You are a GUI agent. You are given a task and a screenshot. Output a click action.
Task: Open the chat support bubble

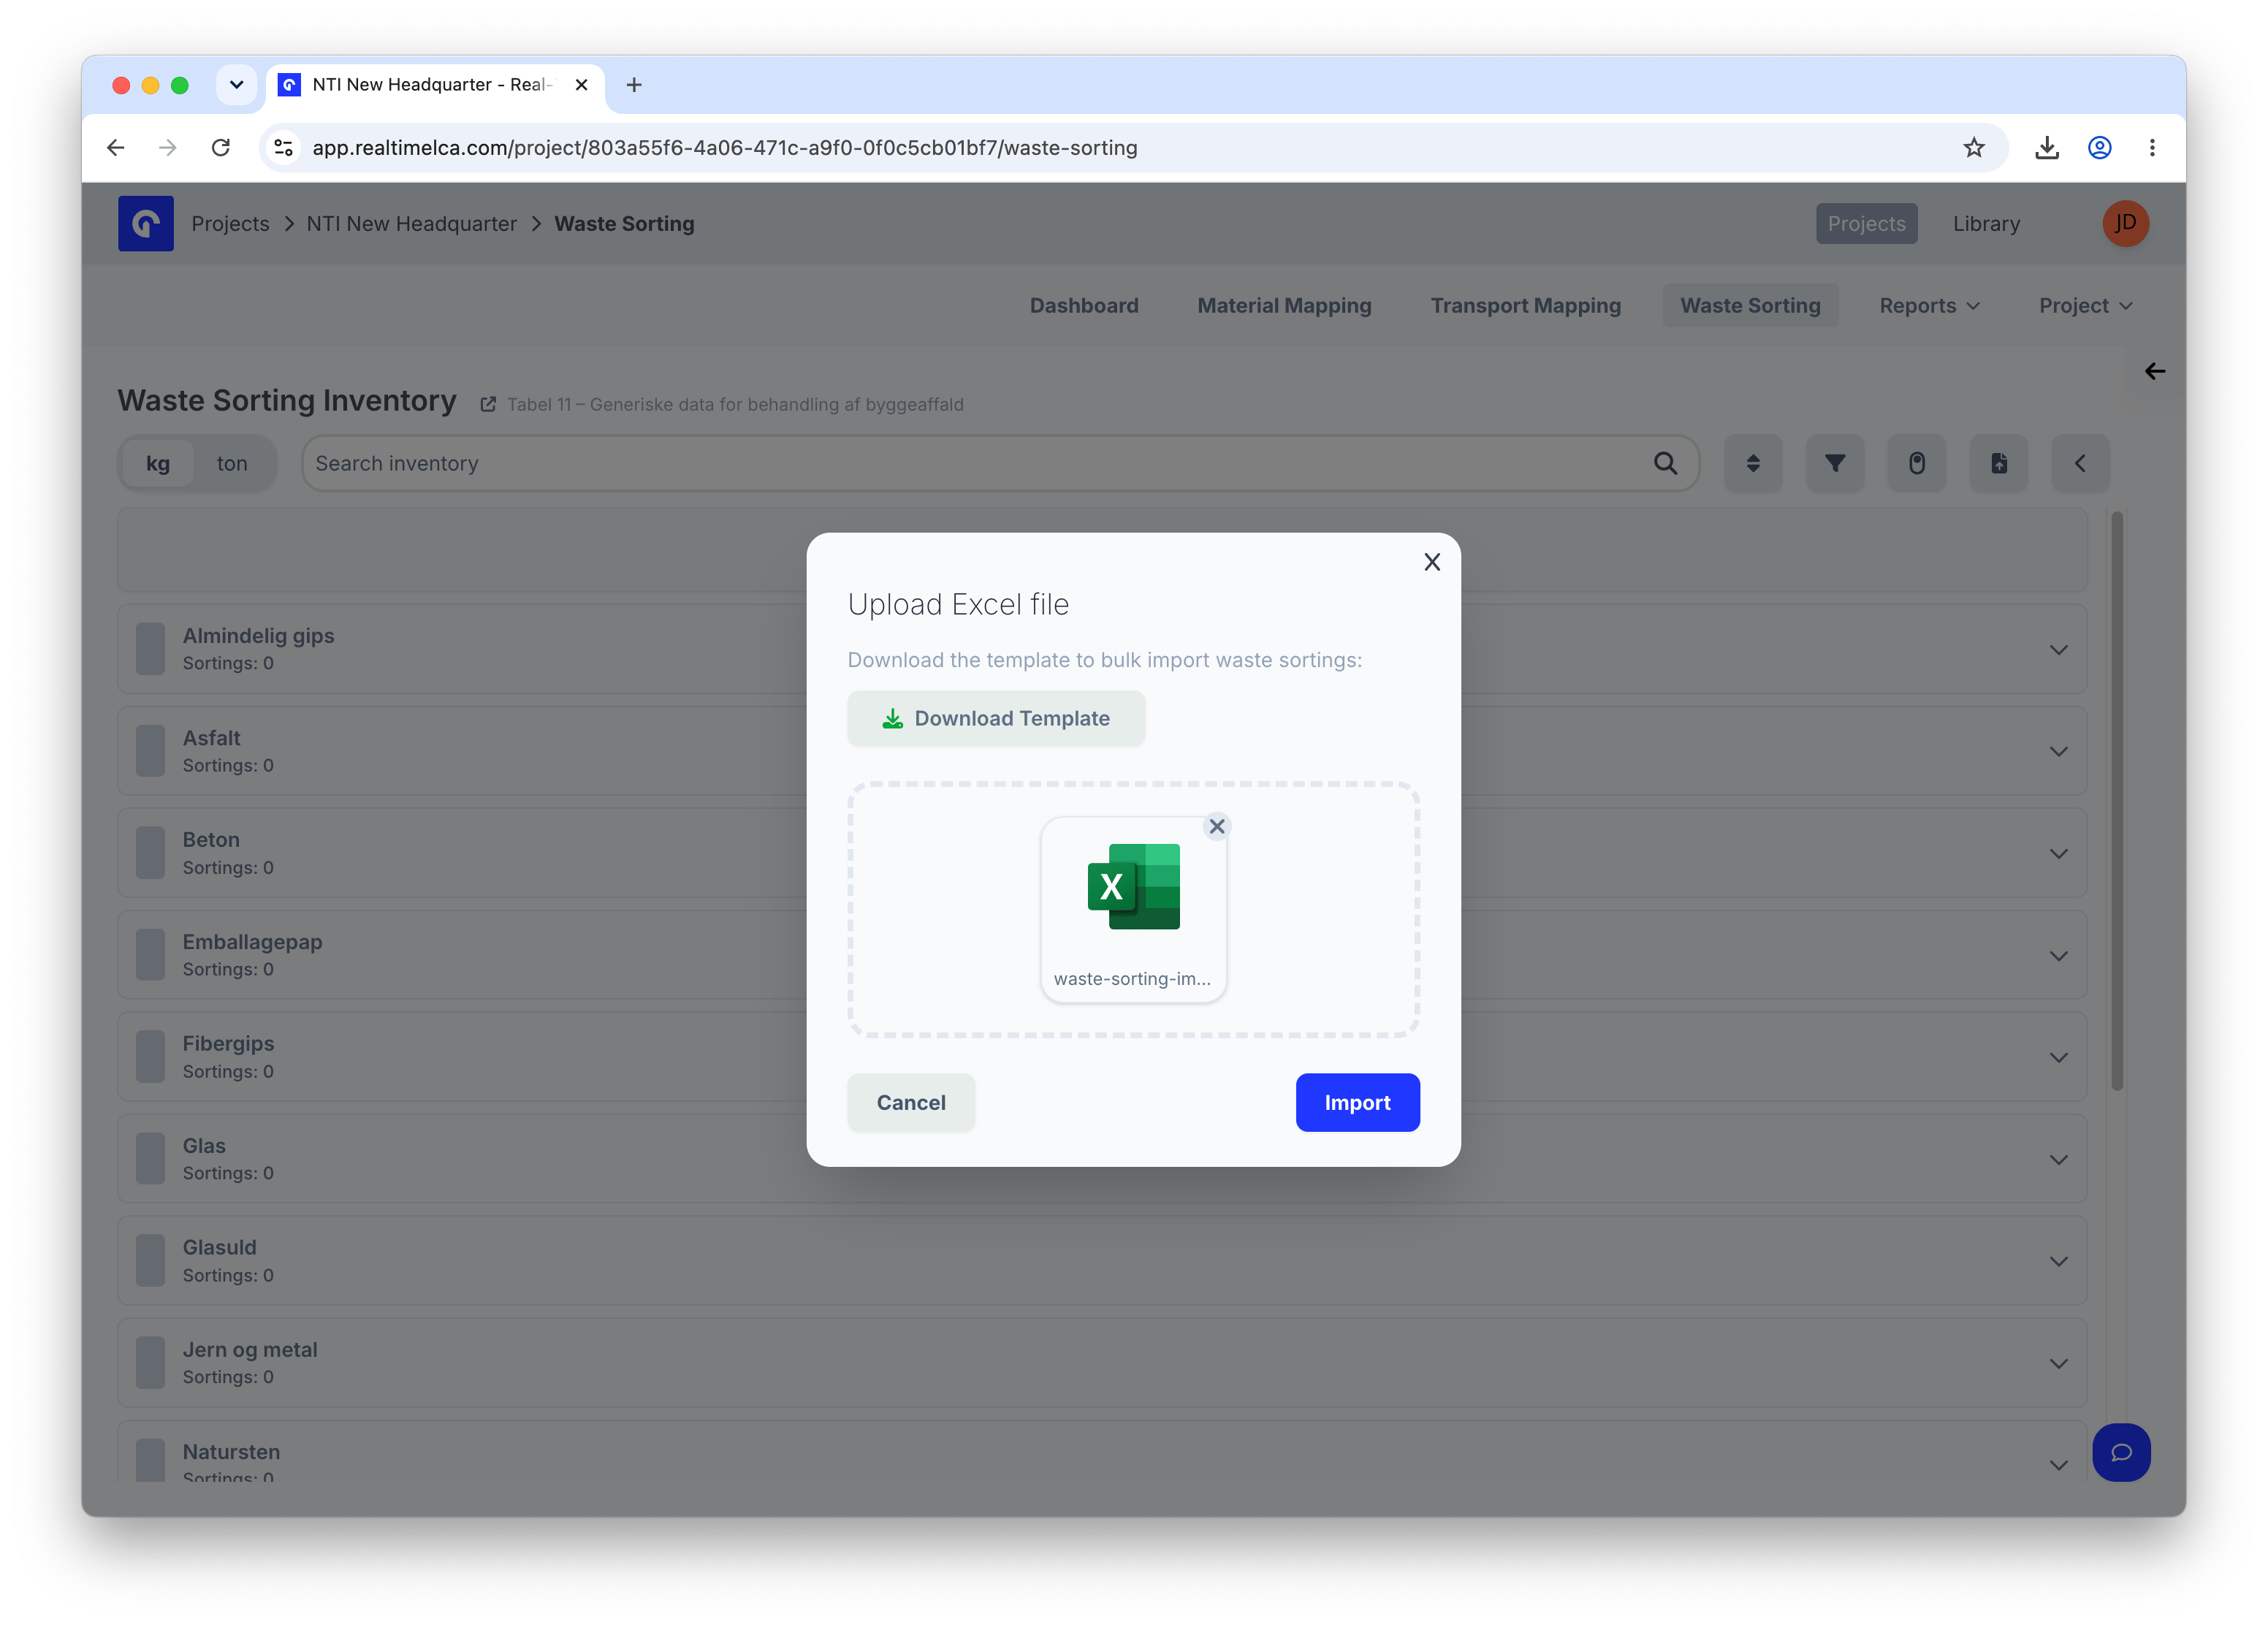2121,1452
